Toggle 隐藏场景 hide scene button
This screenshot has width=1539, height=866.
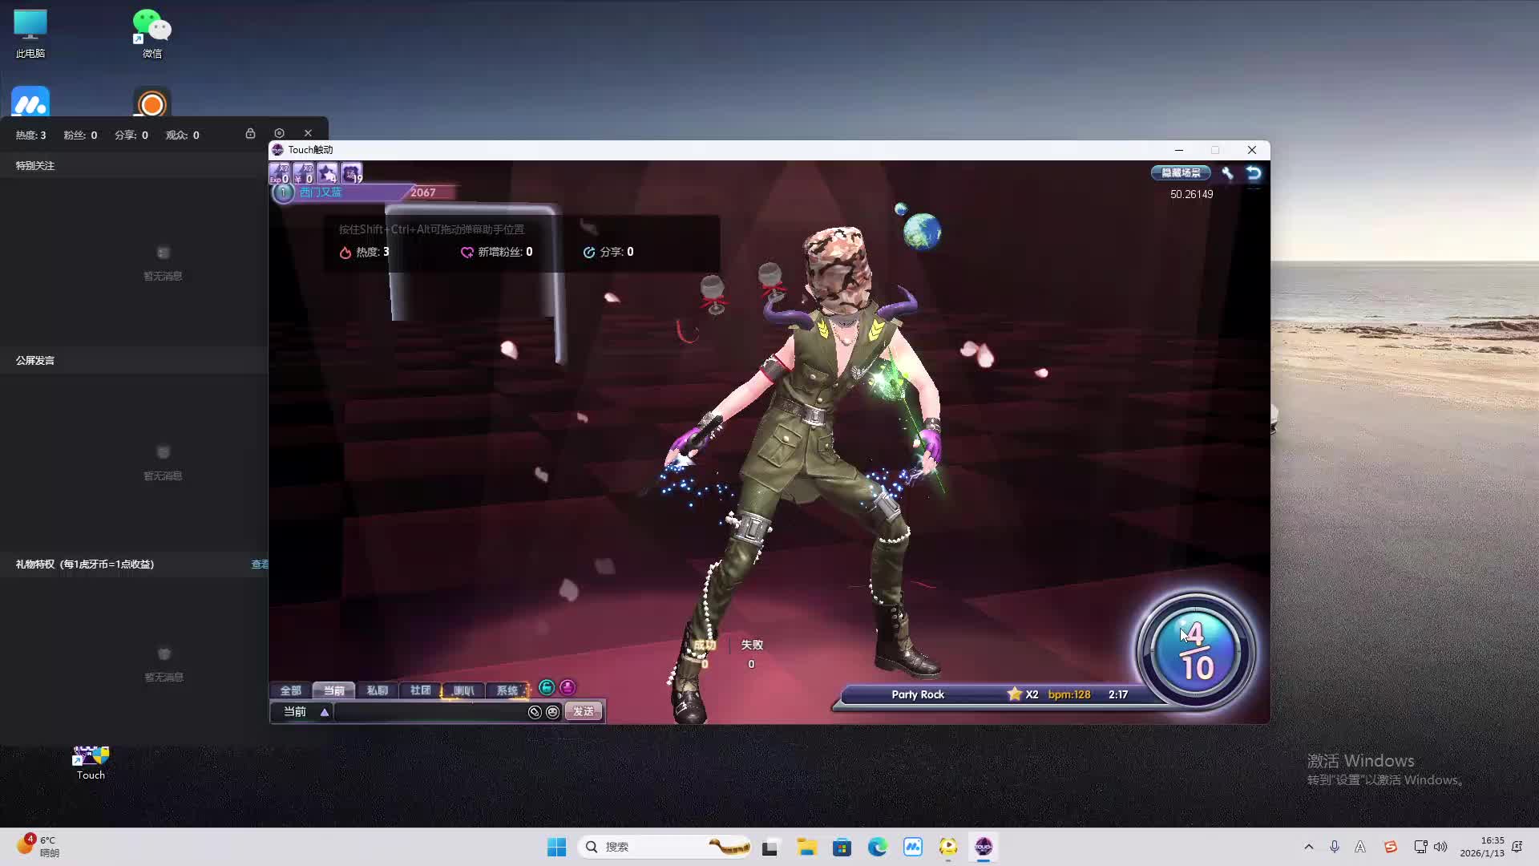(1181, 172)
